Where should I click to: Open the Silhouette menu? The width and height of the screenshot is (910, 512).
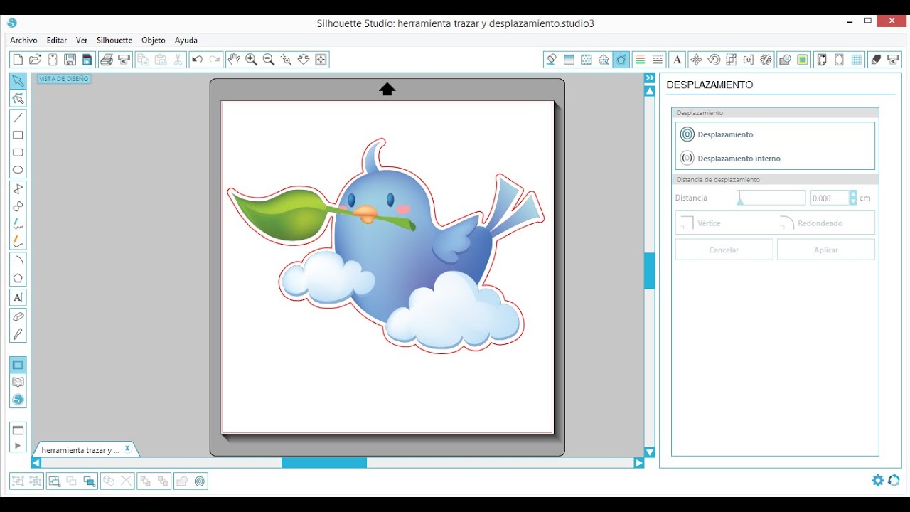coord(114,41)
